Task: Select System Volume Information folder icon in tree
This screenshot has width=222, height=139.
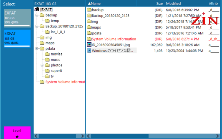Action: [42, 82]
